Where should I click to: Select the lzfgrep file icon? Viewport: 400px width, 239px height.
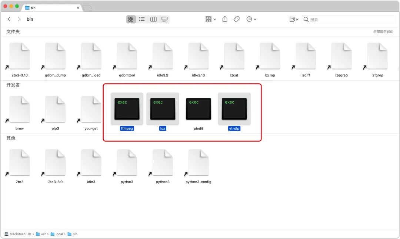pos(377,56)
